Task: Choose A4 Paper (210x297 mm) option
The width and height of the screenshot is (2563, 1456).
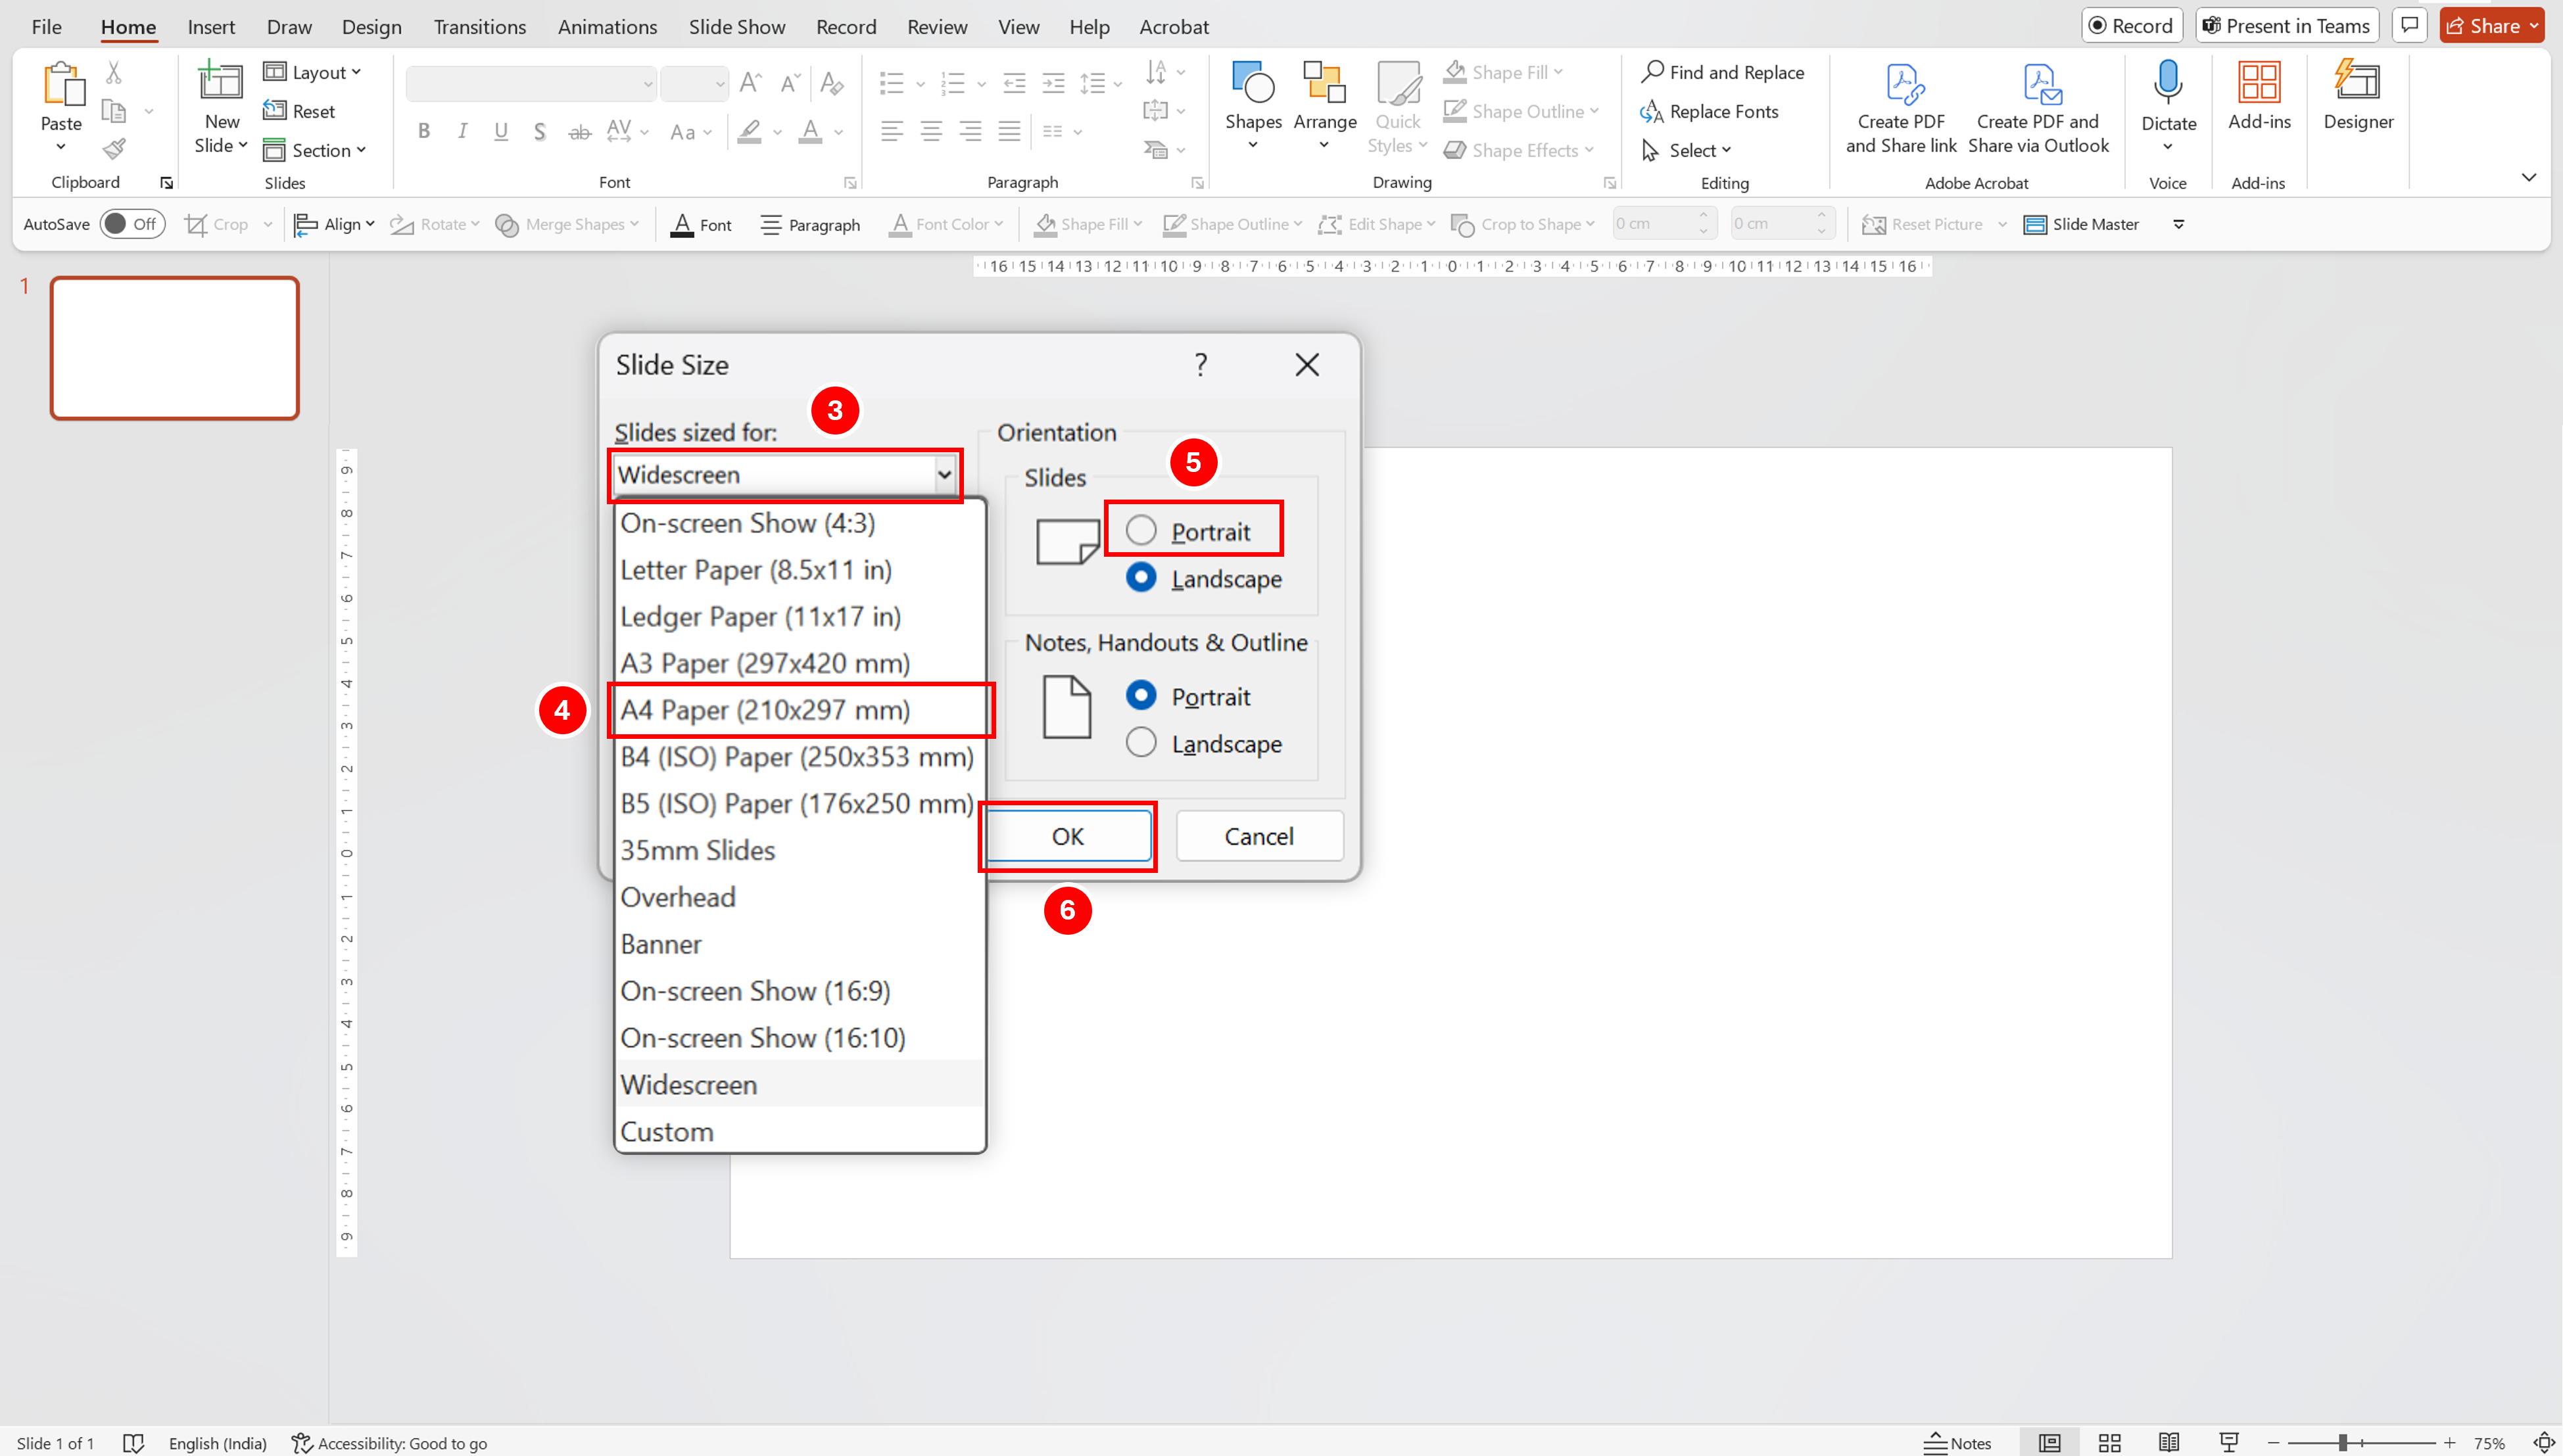Action: [765, 710]
